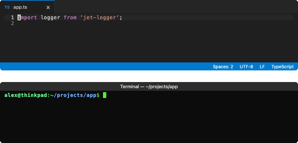Click the green terminal cursor block

(104, 95)
